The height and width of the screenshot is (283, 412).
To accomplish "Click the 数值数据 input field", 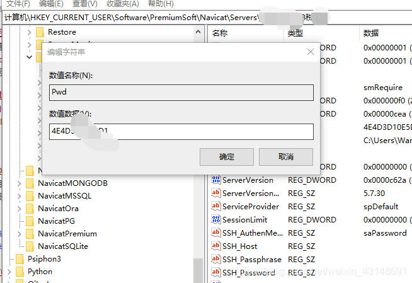I will pos(181,132).
